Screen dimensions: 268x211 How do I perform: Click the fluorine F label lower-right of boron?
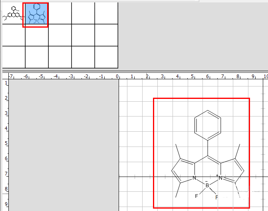pos(217,197)
